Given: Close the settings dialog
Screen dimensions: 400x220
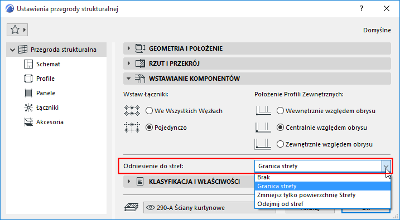Looking at the screenshot, I should 387,8.
